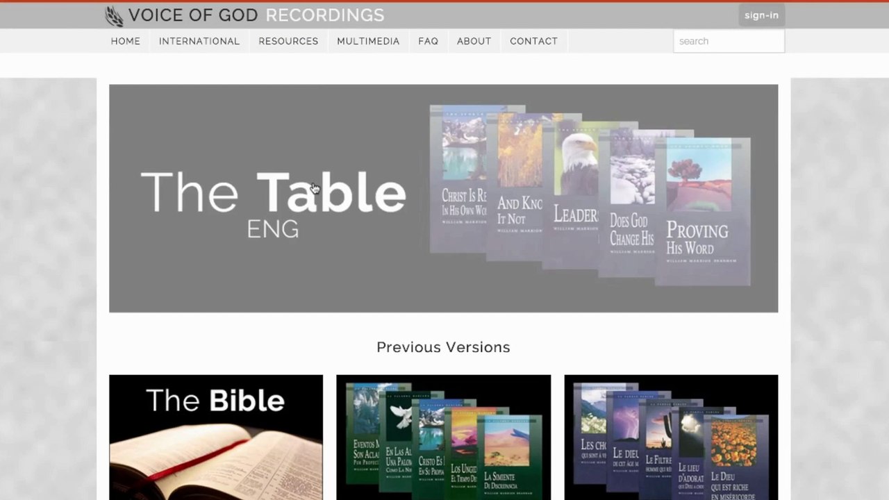Go to the FAQ page

point(428,41)
